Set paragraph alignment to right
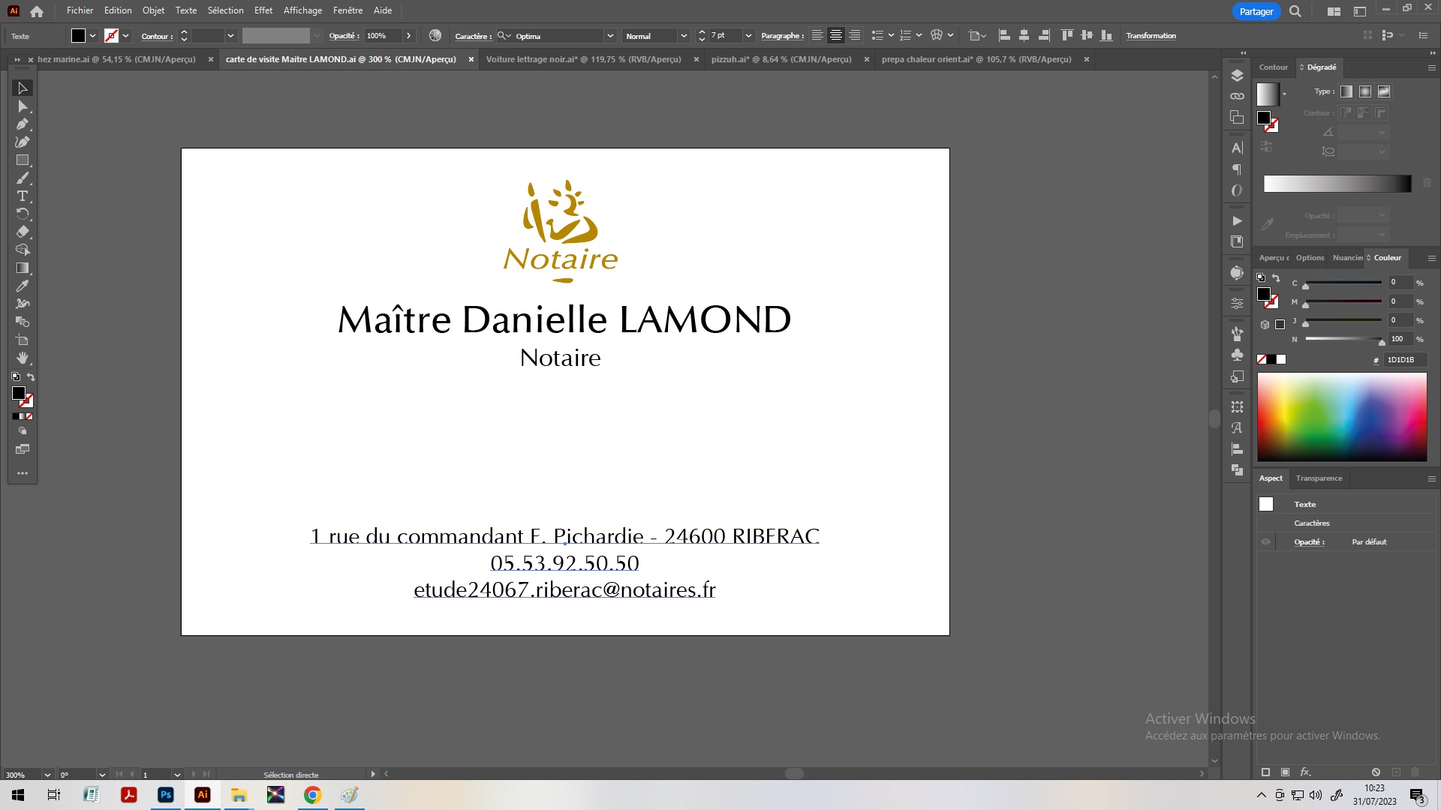 854,36
